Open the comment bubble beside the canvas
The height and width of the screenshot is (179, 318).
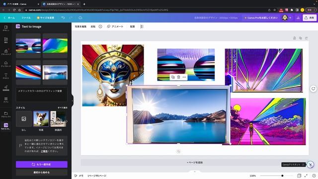314,89
